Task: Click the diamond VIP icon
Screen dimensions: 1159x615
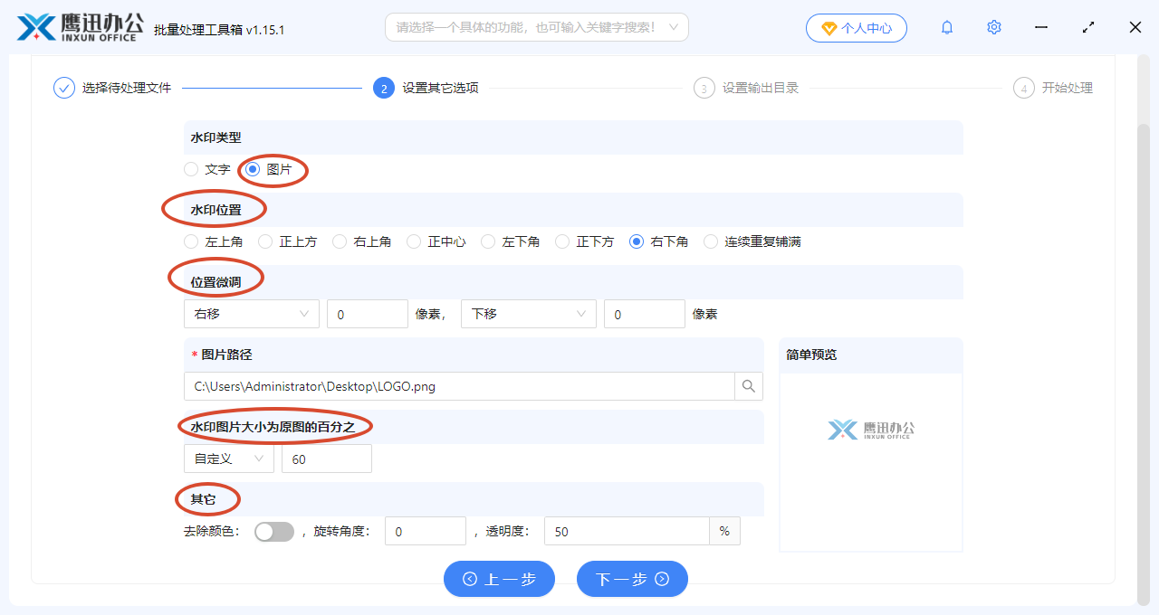Action: coord(829,28)
